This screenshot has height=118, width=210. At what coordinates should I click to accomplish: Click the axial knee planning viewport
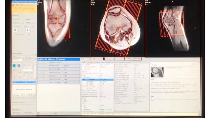tap(118, 29)
